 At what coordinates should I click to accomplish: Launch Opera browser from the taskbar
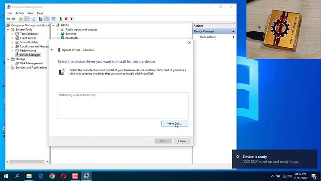pos(64,176)
